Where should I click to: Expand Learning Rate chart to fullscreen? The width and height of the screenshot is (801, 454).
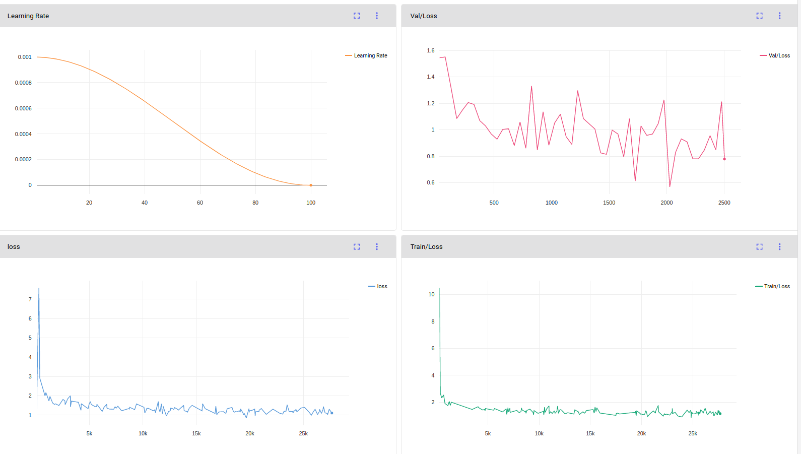(x=357, y=16)
